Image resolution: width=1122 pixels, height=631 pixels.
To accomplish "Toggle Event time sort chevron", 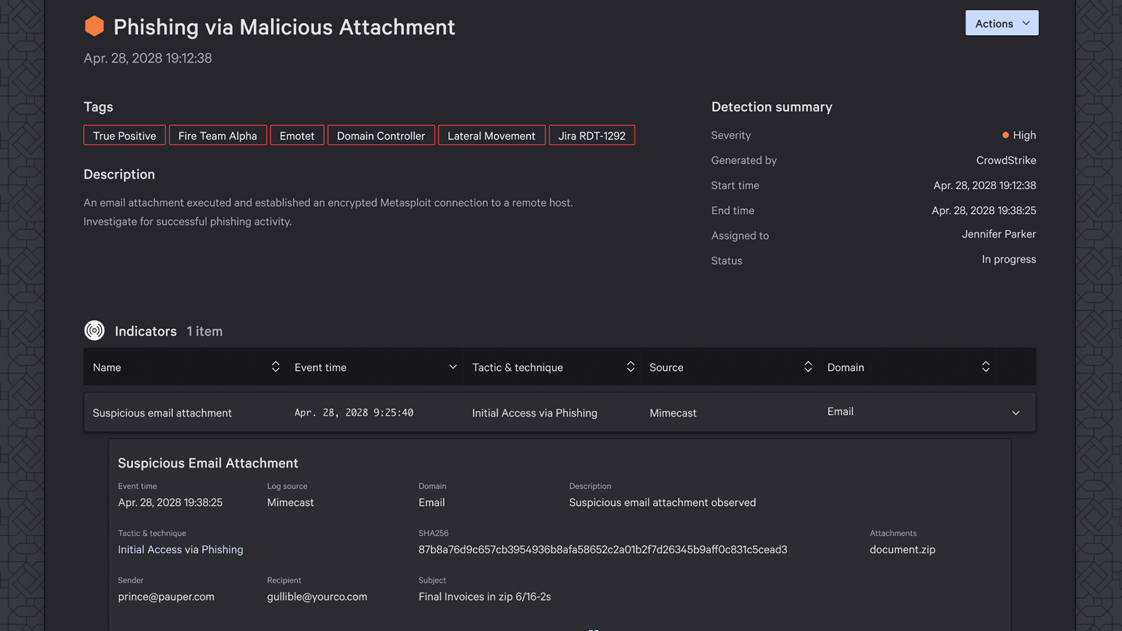I will tap(452, 367).
